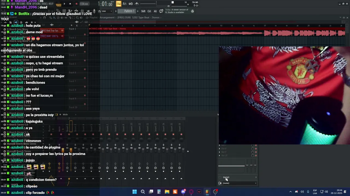Select Duki Trap Typ item in picker
The image size is (350, 196).
(52, 30)
